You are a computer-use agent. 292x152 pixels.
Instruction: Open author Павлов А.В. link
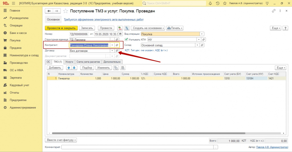coord(272,147)
